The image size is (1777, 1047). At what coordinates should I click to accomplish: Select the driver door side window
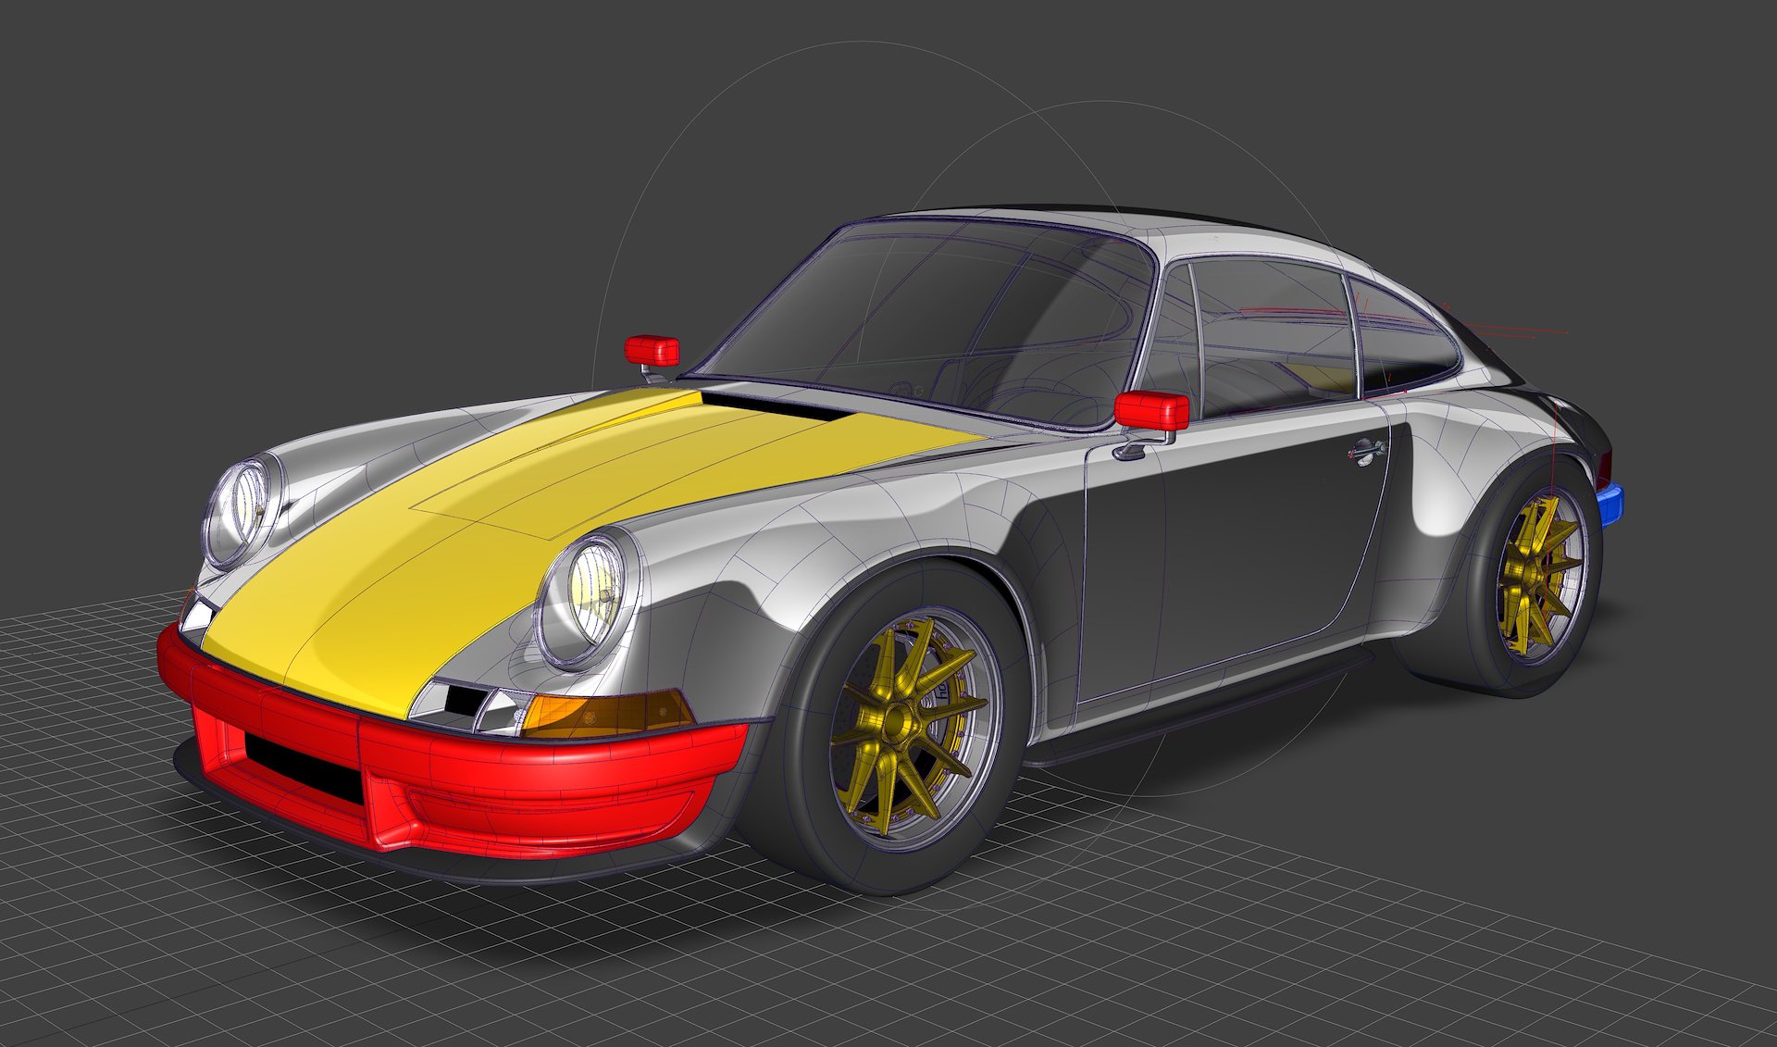tap(1273, 333)
